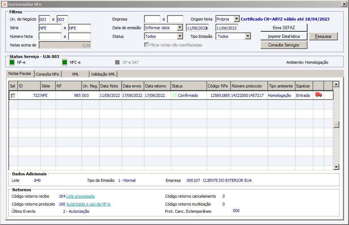This screenshot has height=225, width=349.
Task: Expand the Tipo Emissão dropdown
Action: point(247,36)
